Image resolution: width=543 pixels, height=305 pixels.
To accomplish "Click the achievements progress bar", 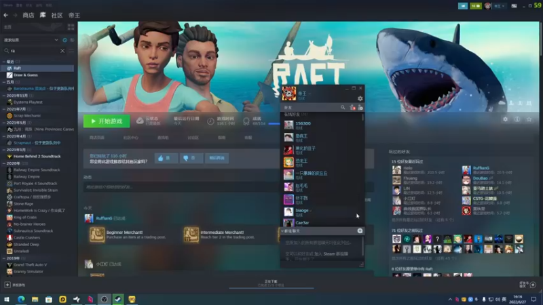I will click(x=274, y=123).
